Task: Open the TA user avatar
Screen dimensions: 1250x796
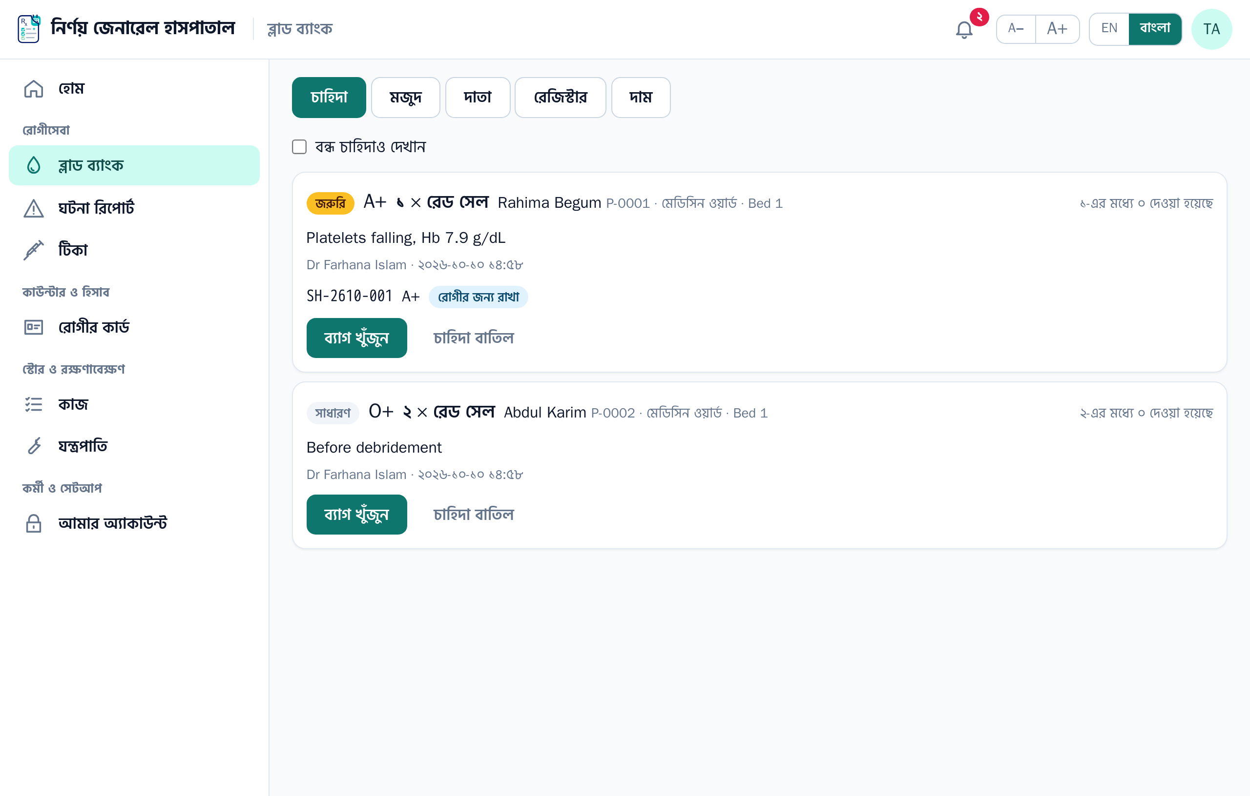Action: click(x=1211, y=29)
